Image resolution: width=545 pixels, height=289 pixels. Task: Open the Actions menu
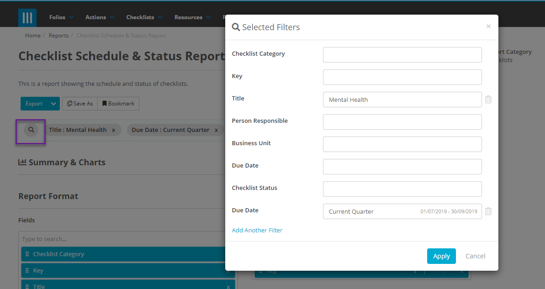click(96, 17)
